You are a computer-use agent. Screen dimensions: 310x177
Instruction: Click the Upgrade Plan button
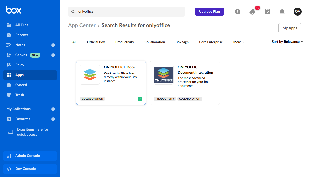tap(209, 11)
